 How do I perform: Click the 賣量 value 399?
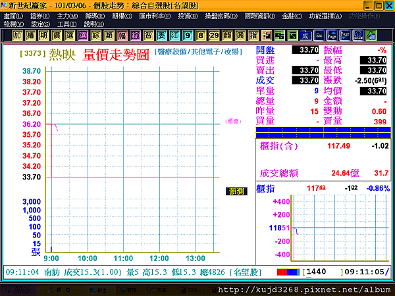click(x=380, y=122)
